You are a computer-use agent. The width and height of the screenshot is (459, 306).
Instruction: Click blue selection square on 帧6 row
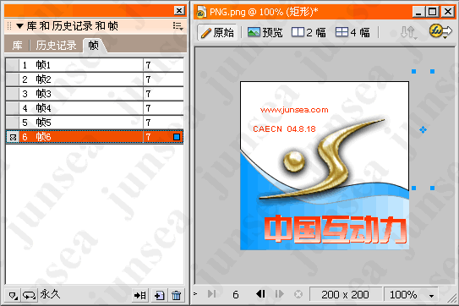tap(177, 137)
